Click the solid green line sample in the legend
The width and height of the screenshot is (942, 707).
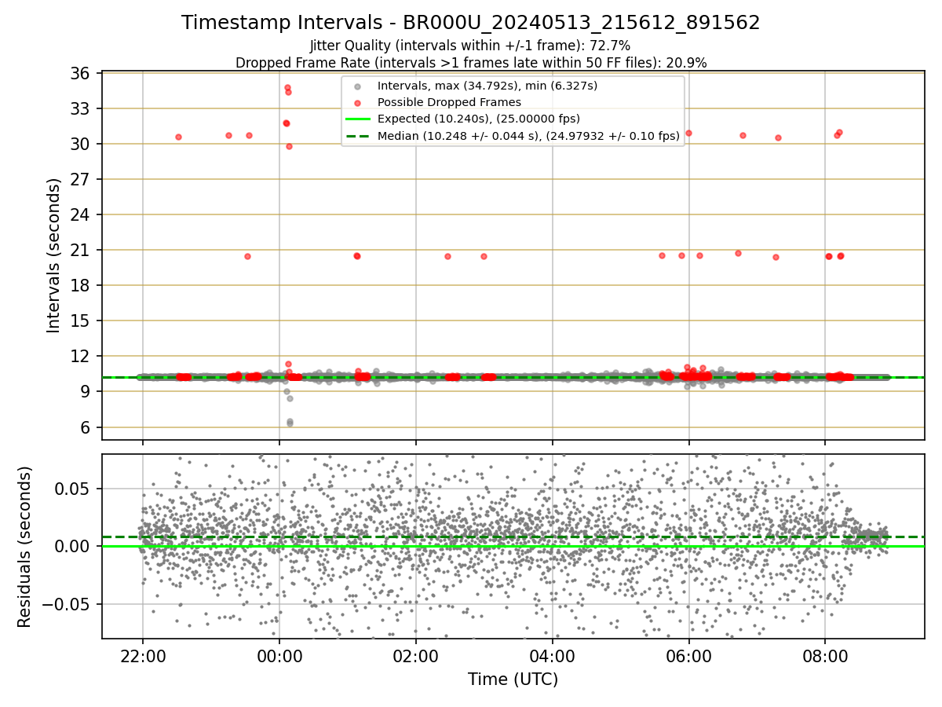click(358, 119)
